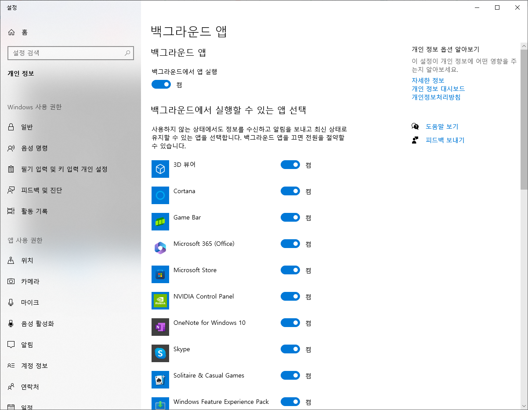The image size is (528, 410).
Task: Click the camera icon next to 카메라
Action: tap(11, 282)
